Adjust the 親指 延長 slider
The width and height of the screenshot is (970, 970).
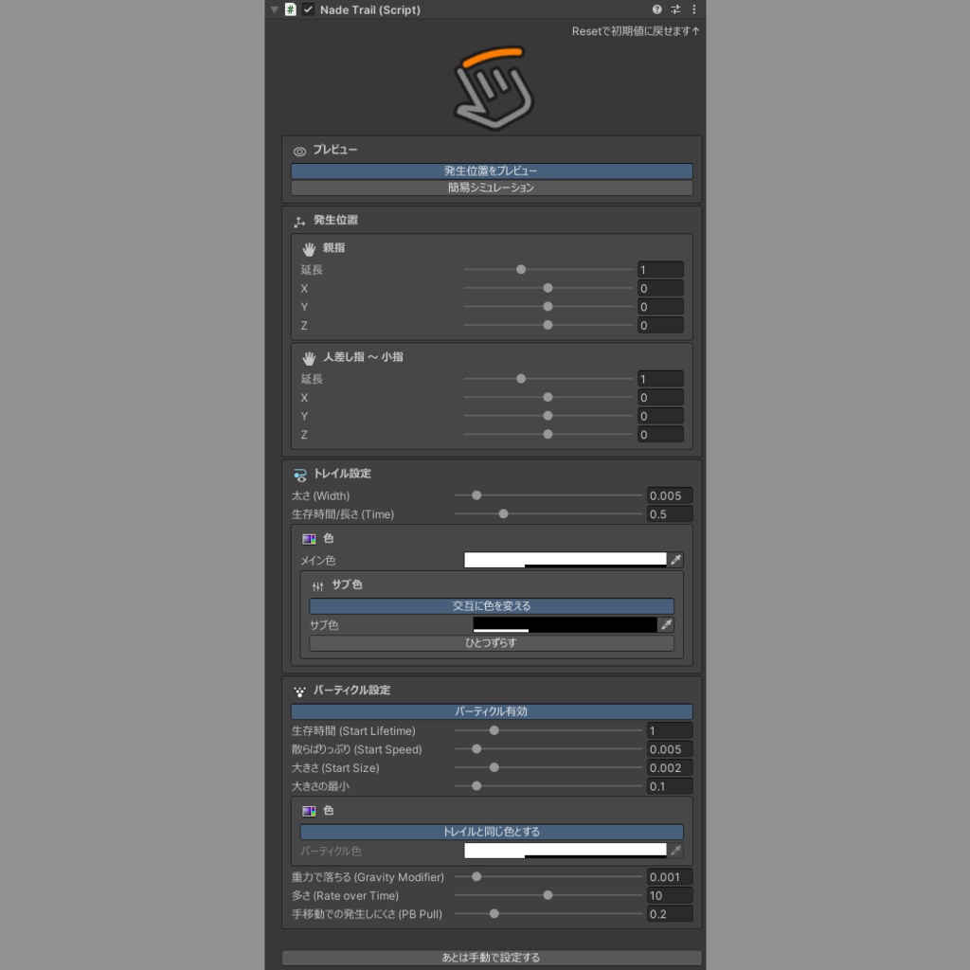pyautogui.click(x=548, y=270)
